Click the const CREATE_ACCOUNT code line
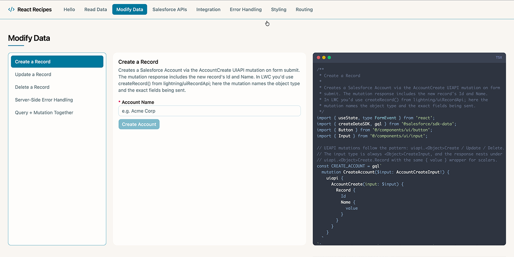Image resolution: width=514 pixels, height=257 pixels. pyautogui.click(x=349, y=166)
